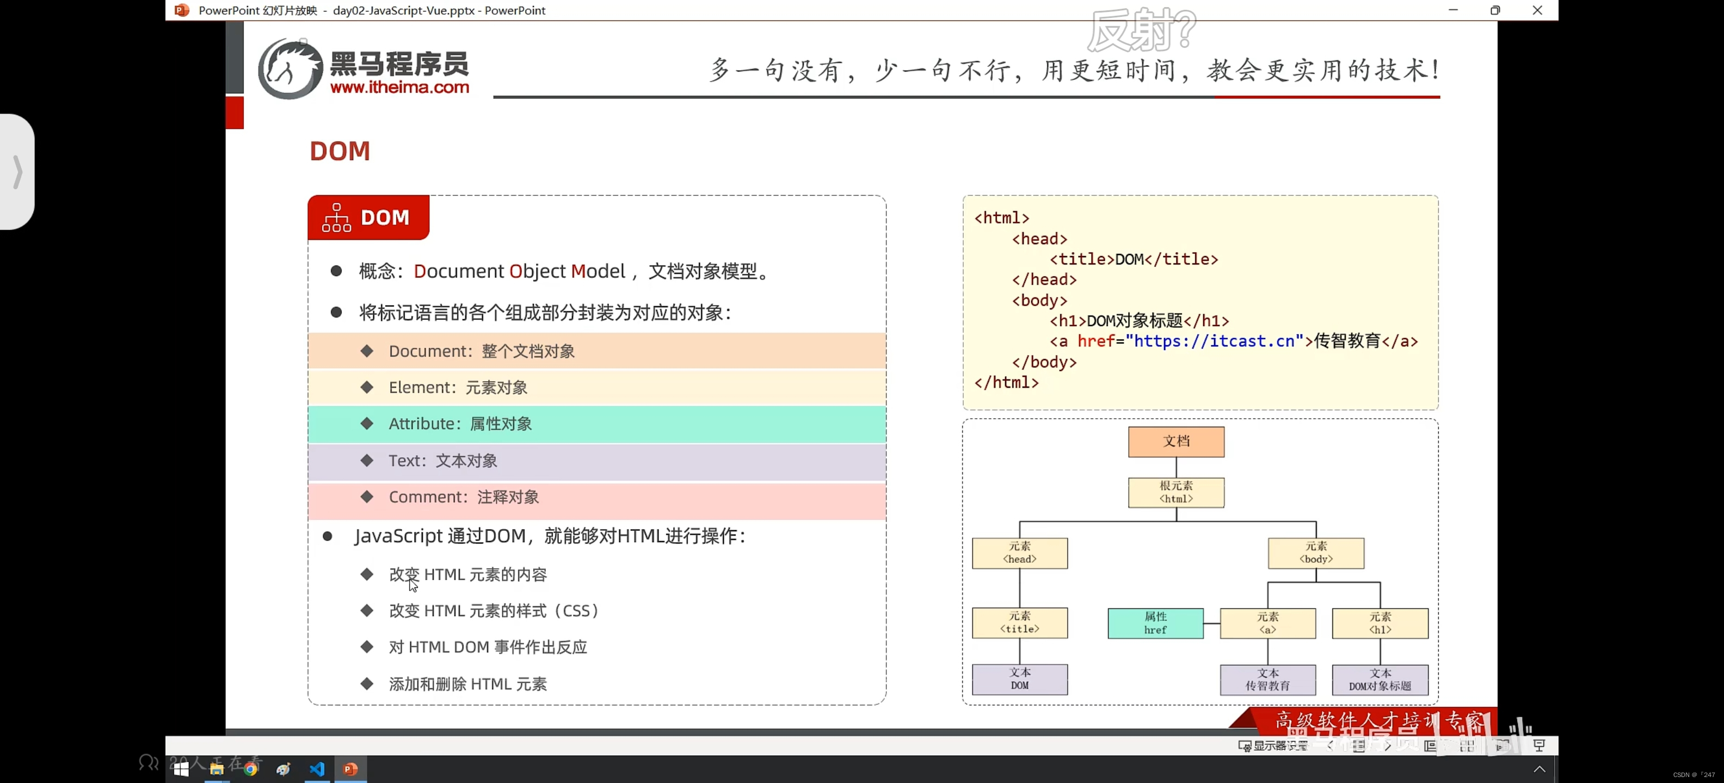The width and height of the screenshot is (1724, 783).
Task: Start Slide Show view icon
Action: tap(1538, 745)
